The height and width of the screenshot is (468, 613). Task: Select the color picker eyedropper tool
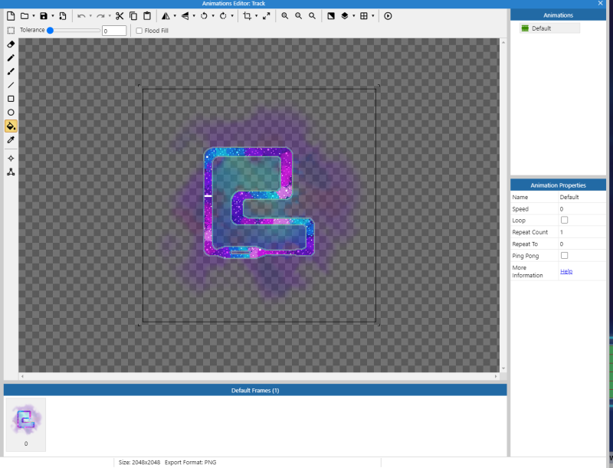(11, 140)
